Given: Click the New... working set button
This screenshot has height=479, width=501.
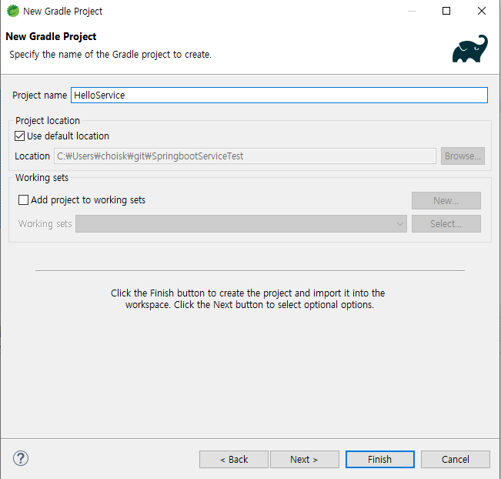Looking at the screenshot, I should coord(446,200).
